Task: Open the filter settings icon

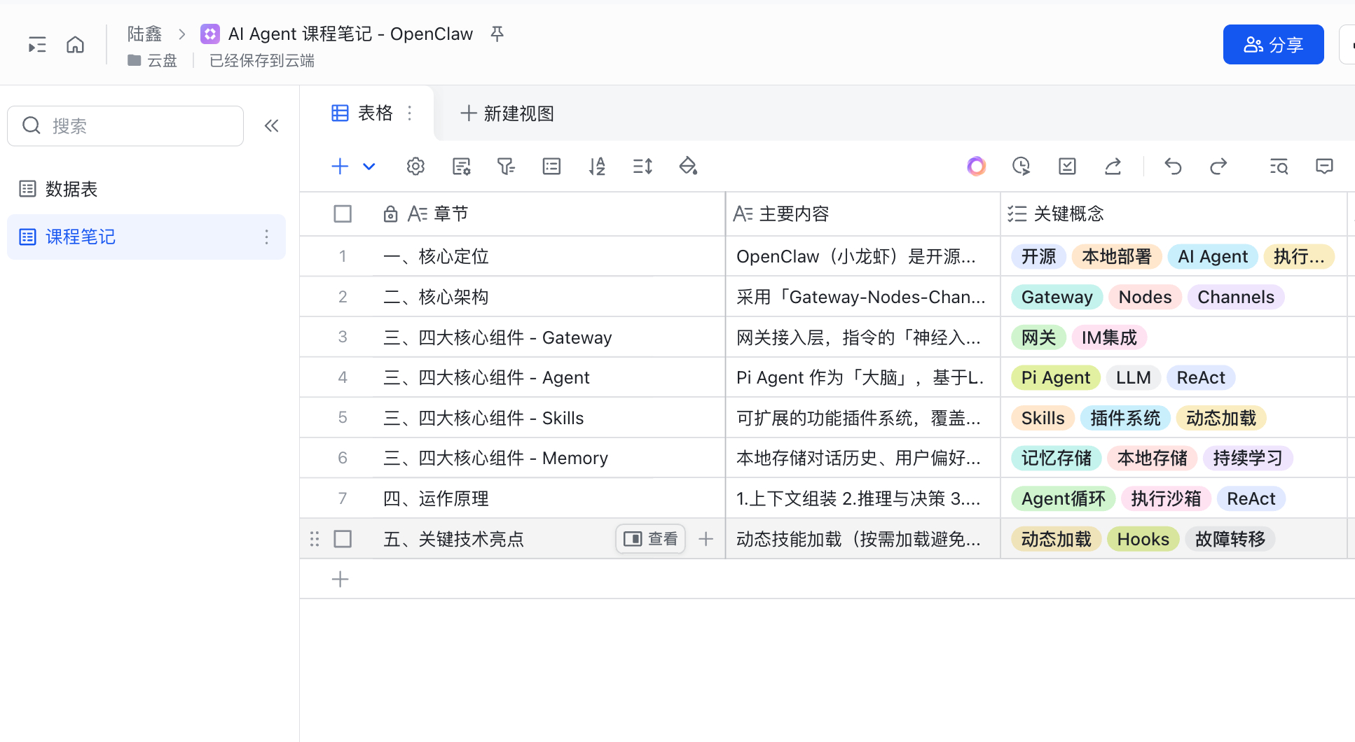Action: (506, 166)
